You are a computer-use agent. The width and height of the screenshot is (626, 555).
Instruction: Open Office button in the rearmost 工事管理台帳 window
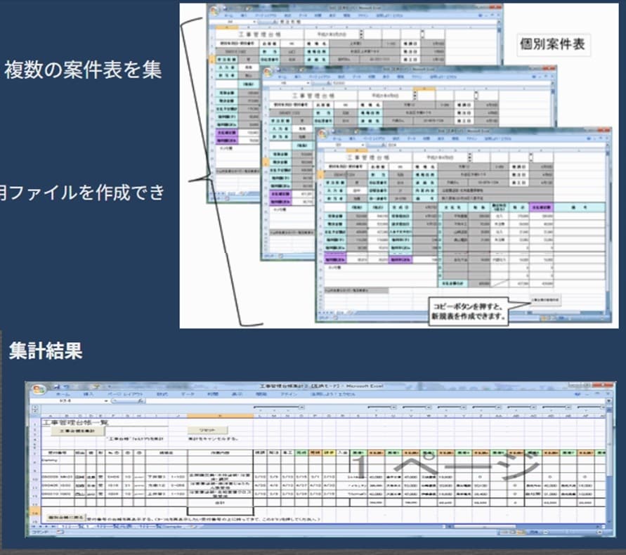(214, 10)
